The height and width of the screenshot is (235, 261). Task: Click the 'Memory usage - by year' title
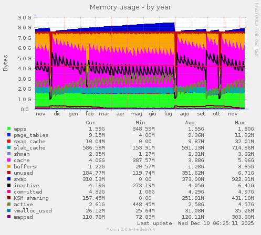[130, 7]
